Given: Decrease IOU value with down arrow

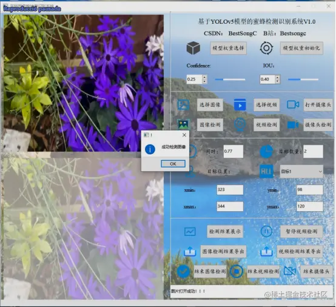Looking at the screenshot, I should [278, 81].
